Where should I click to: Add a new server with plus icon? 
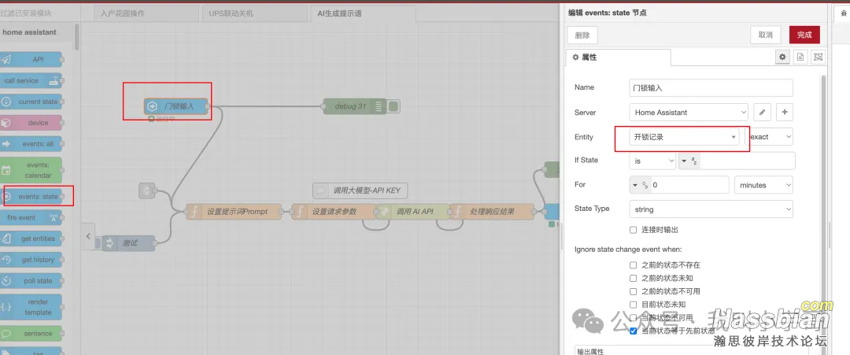[x=785, y=113]
